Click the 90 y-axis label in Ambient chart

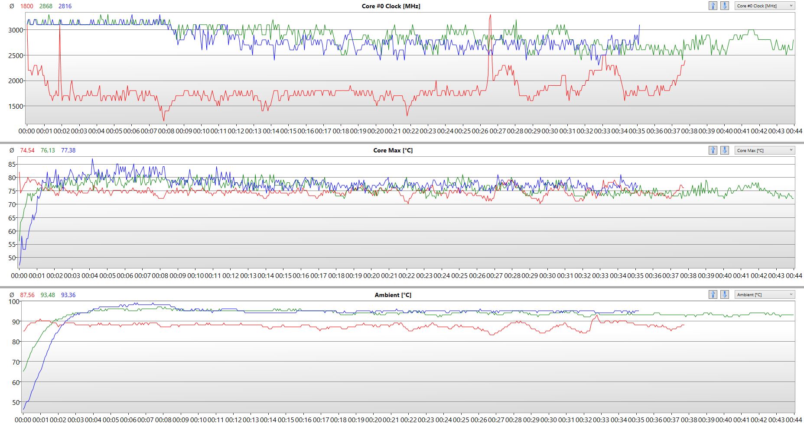[x=16, y=322]
